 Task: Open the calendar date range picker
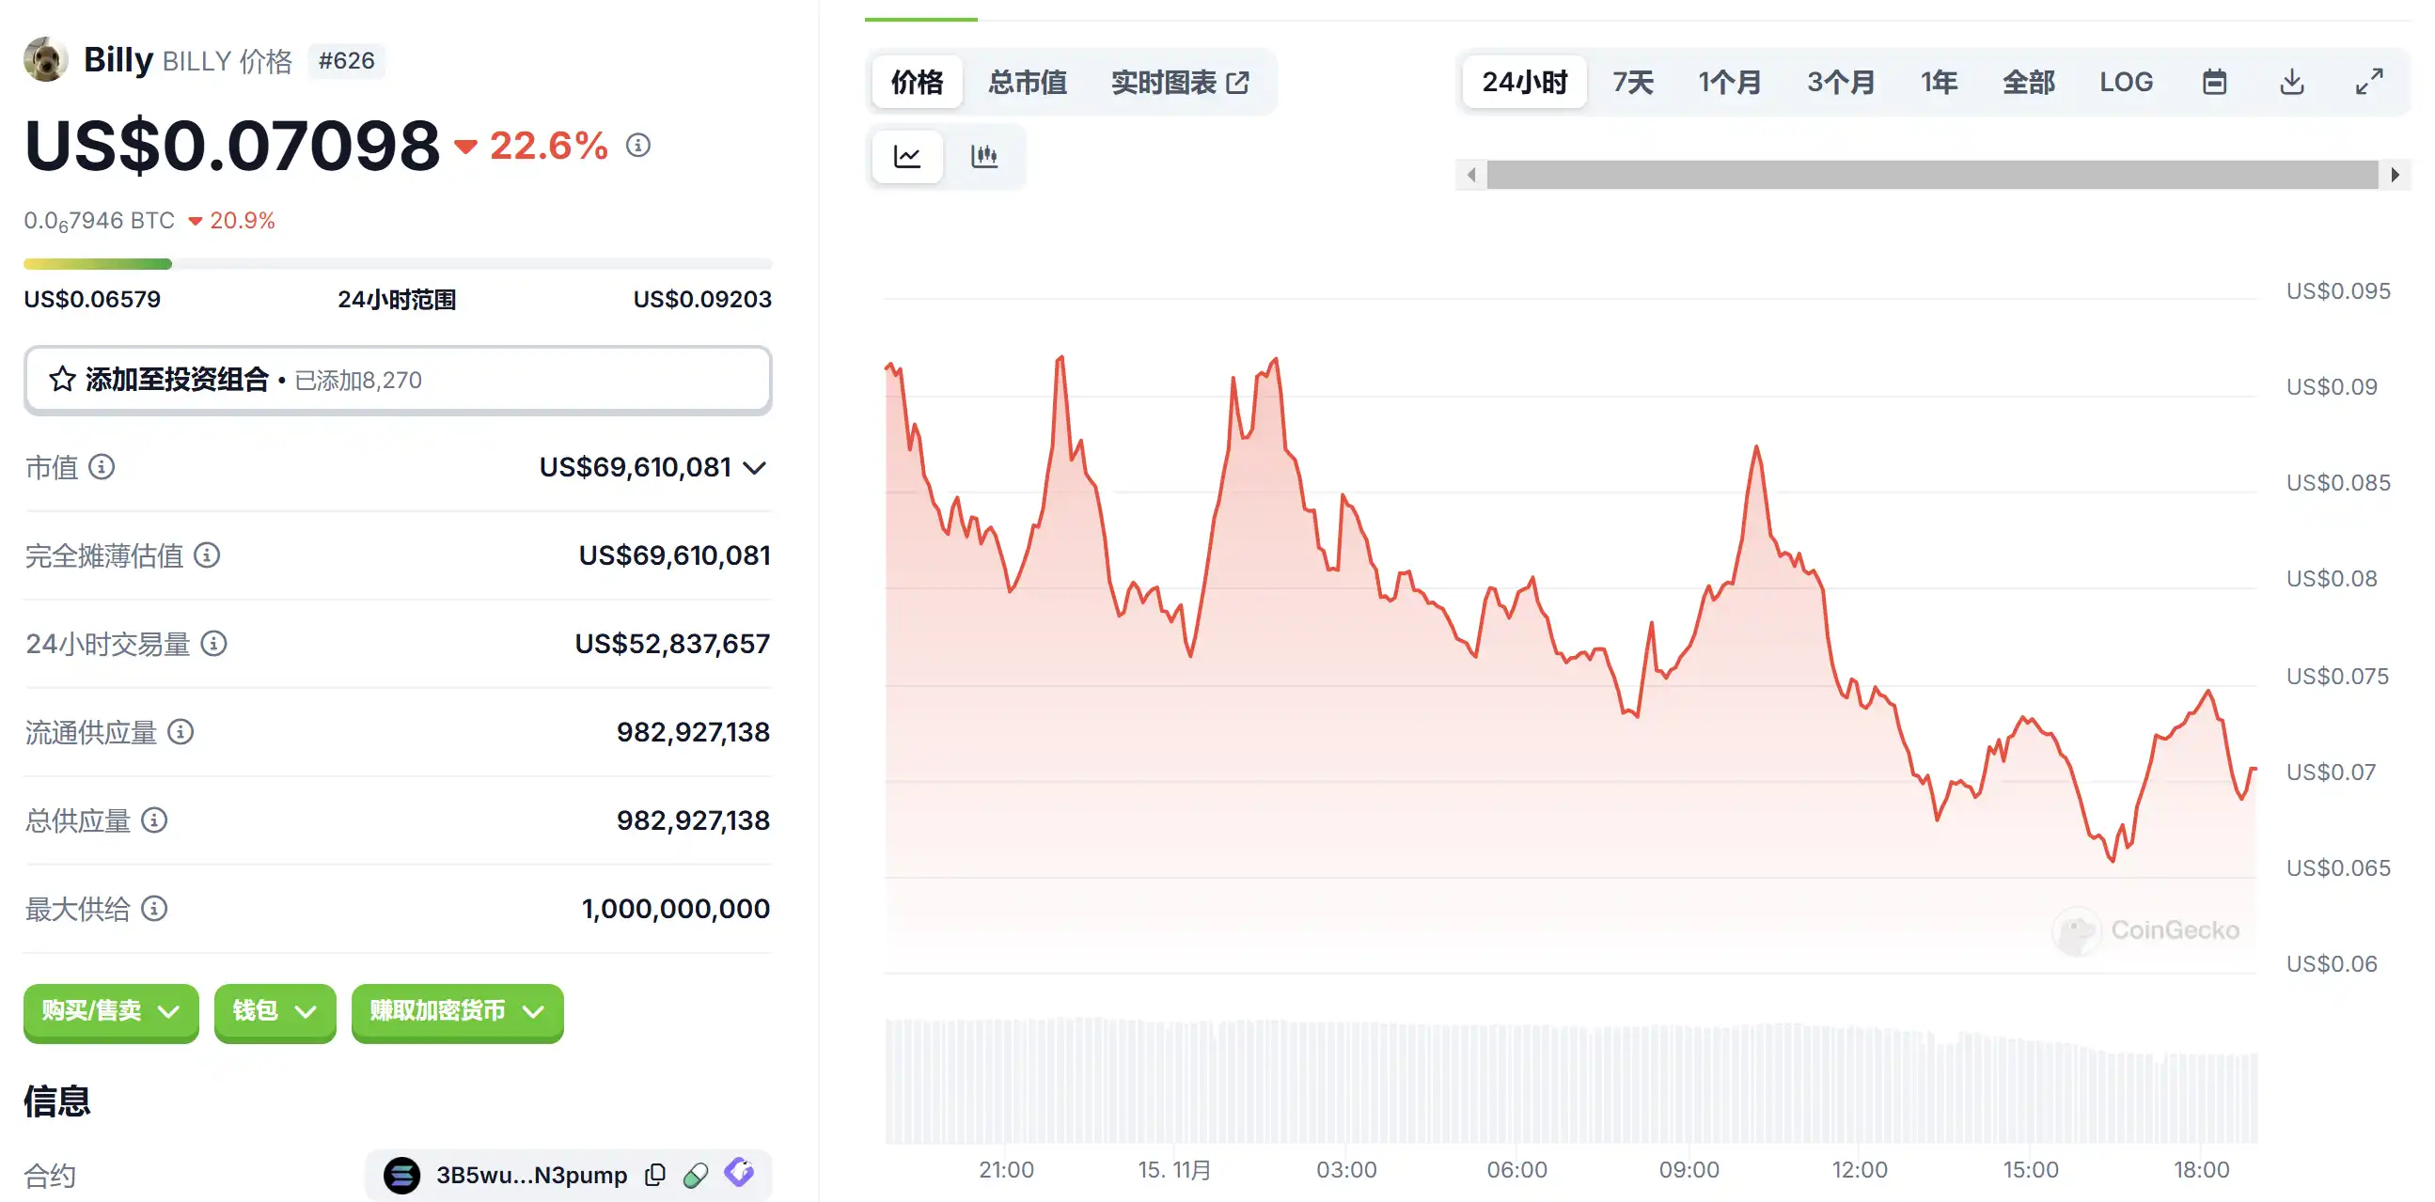(x=2214, y=82)
